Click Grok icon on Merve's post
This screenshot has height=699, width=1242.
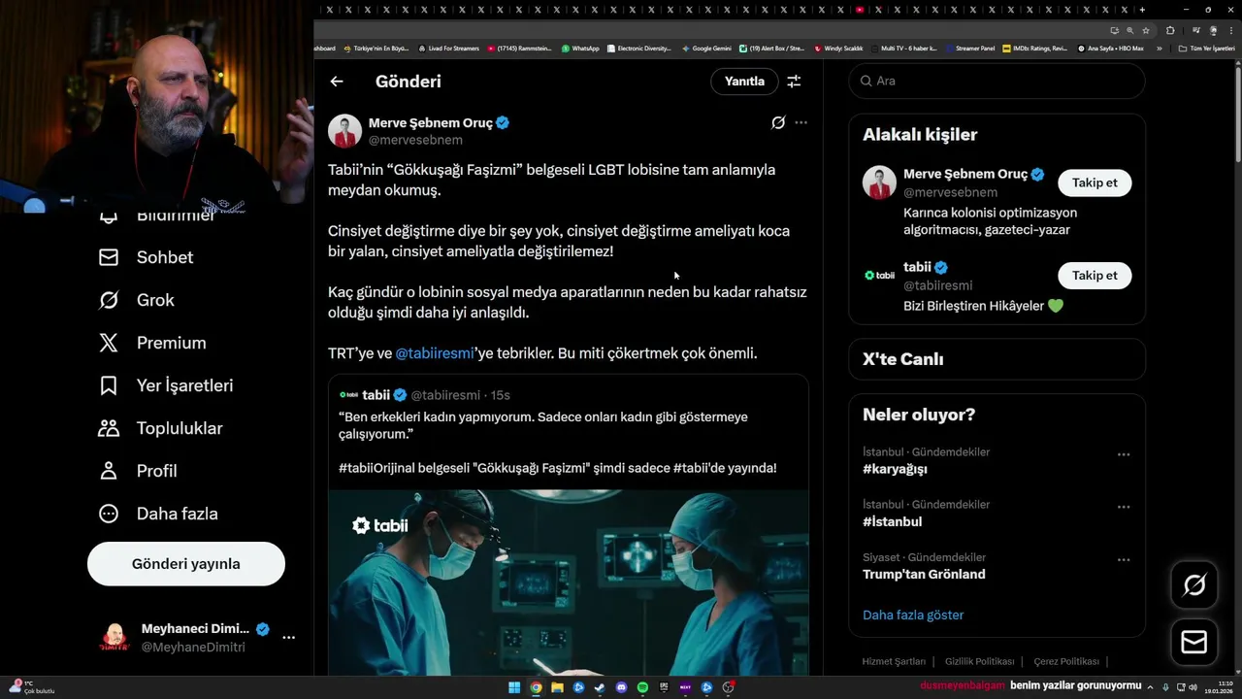pos(778,122)
